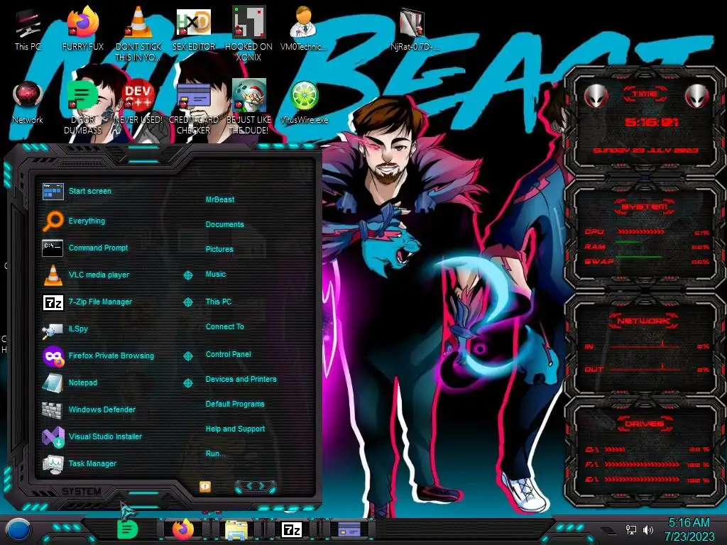This screenshot has height=545, width=727.
Task: Click the network tray icon
Action: click(x=631, y=529)
